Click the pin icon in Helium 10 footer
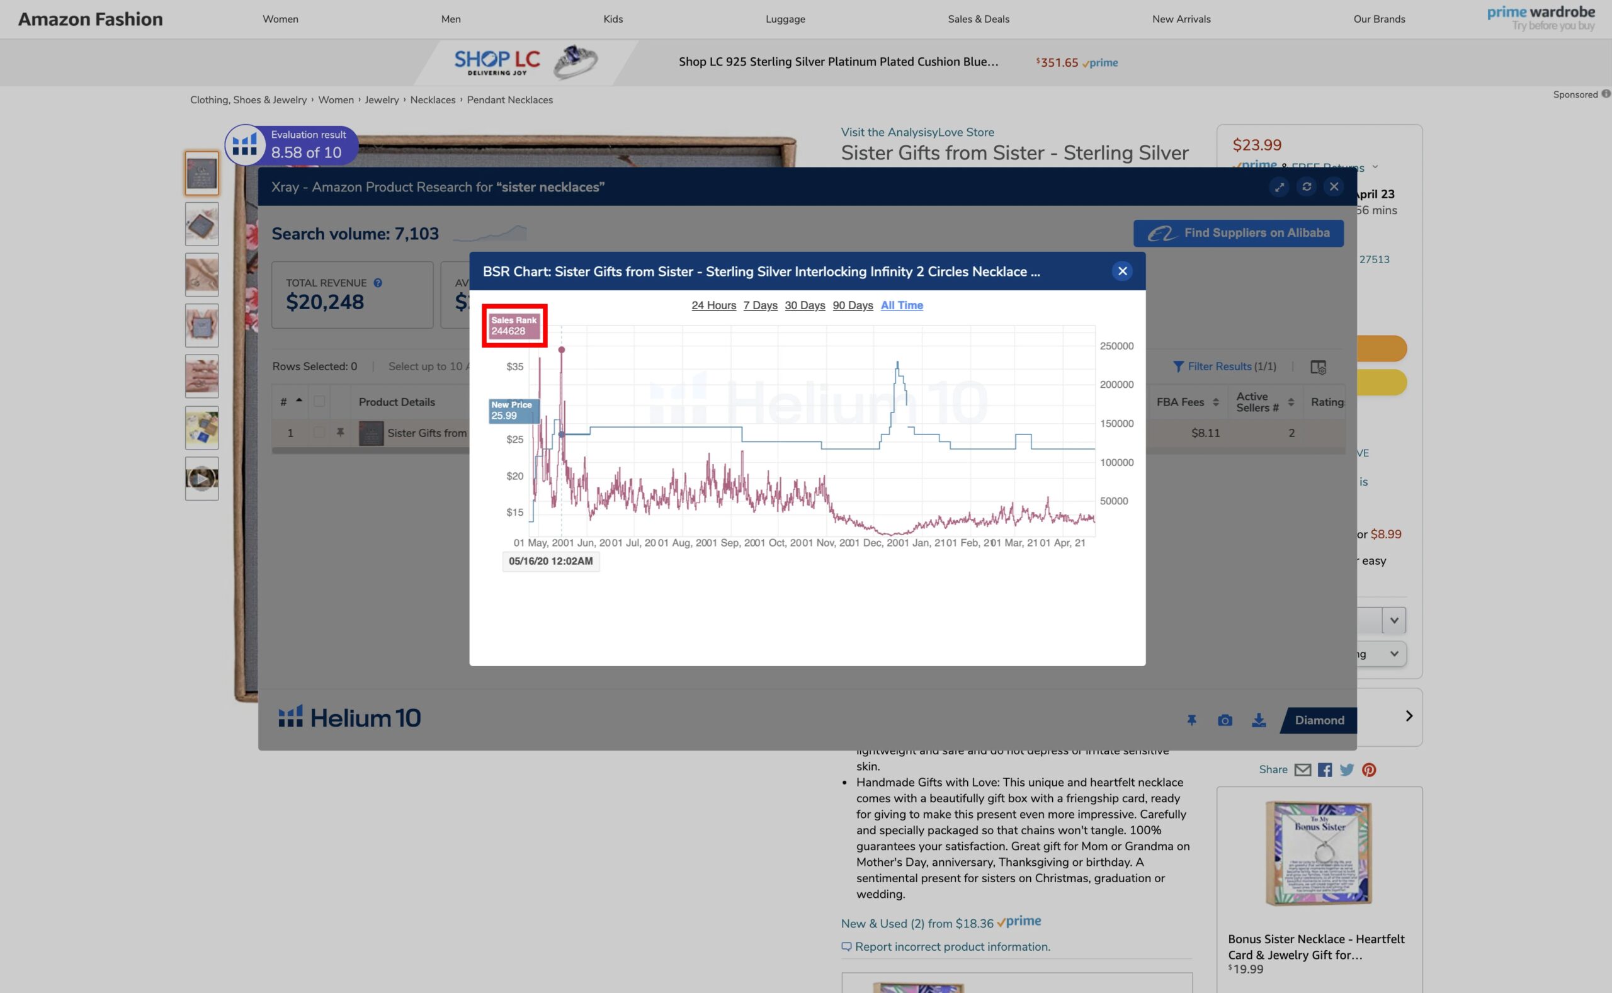This screenshot has width=1612, height=993. (1192, 720)
